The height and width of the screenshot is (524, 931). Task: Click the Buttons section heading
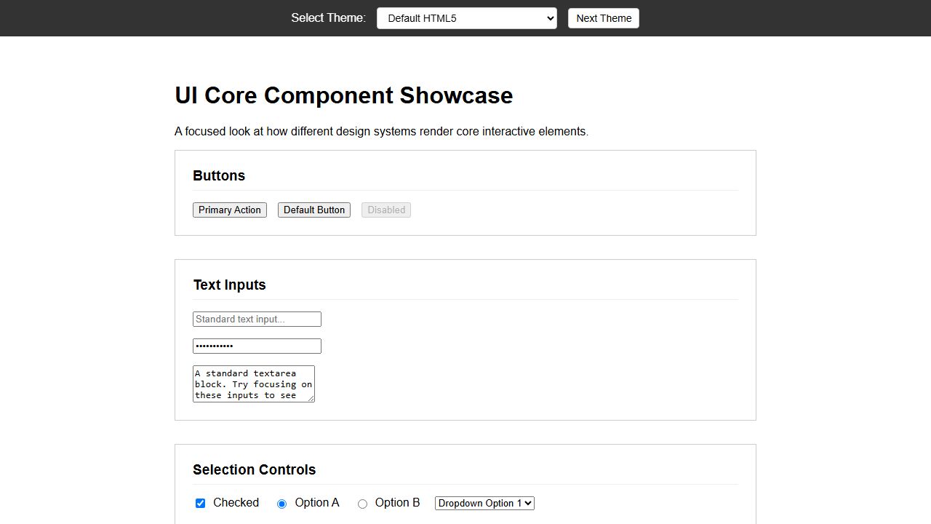point(219,175)
